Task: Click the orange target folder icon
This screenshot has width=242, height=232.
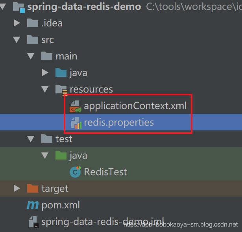Action: (x=33, y=188)
